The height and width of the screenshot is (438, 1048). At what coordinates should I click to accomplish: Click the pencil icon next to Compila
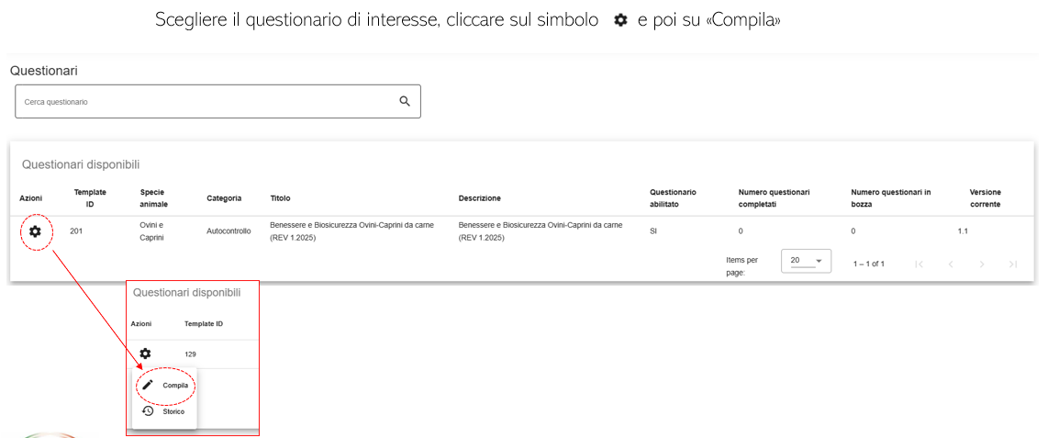tap(149, 385)
